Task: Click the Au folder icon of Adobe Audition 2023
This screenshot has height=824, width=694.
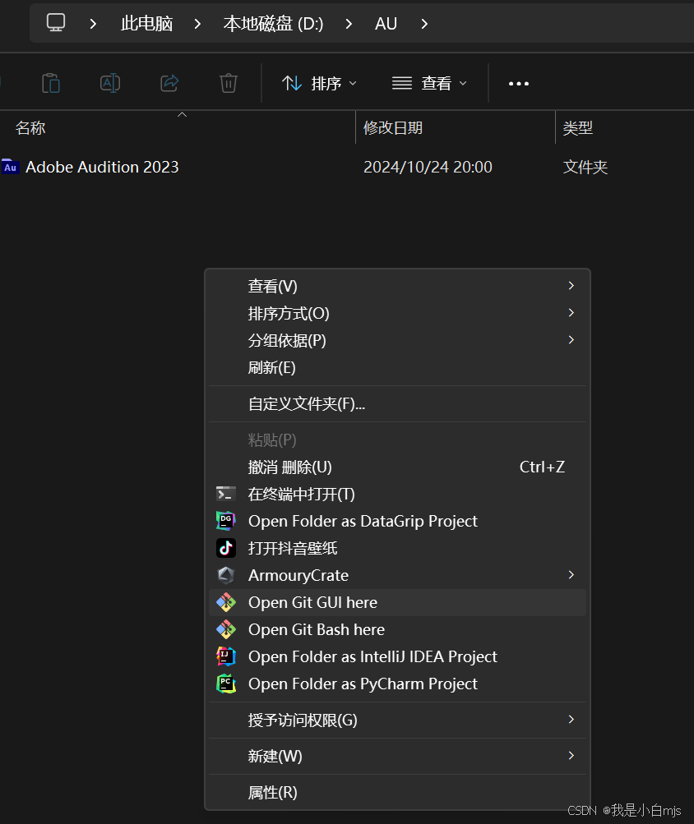Action: [10, 167]
